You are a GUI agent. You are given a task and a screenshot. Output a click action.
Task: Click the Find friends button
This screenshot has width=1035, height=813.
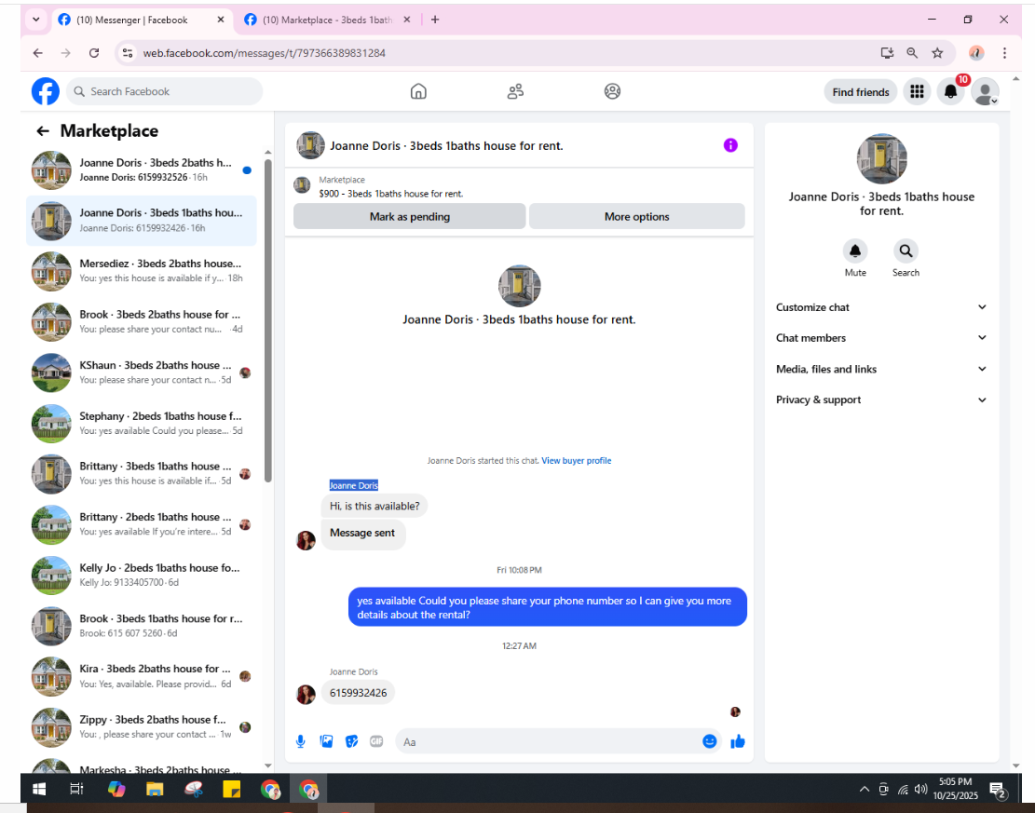[861, 91]
